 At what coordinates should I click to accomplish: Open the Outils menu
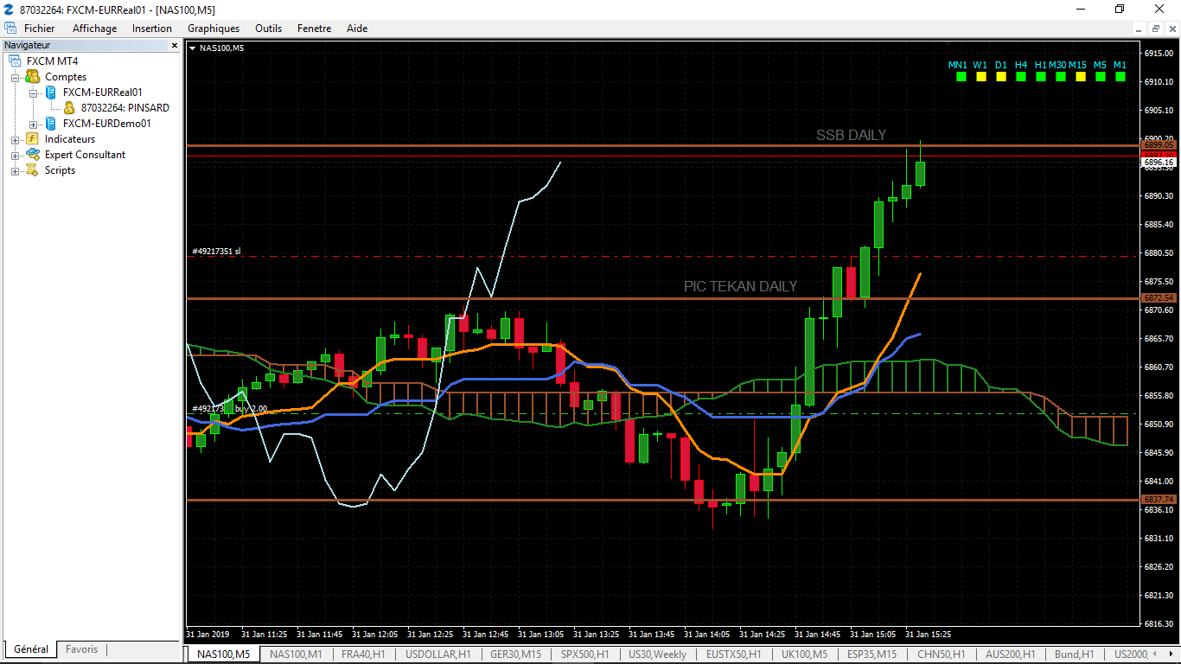268,29
